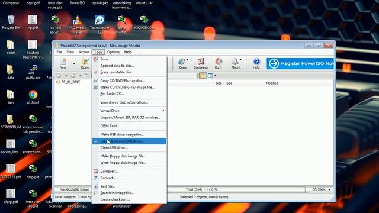This screenshot has height=213, width=379.
Task: Select the eigrp.pdf desktop icon
Action: [x=11, y=196]
